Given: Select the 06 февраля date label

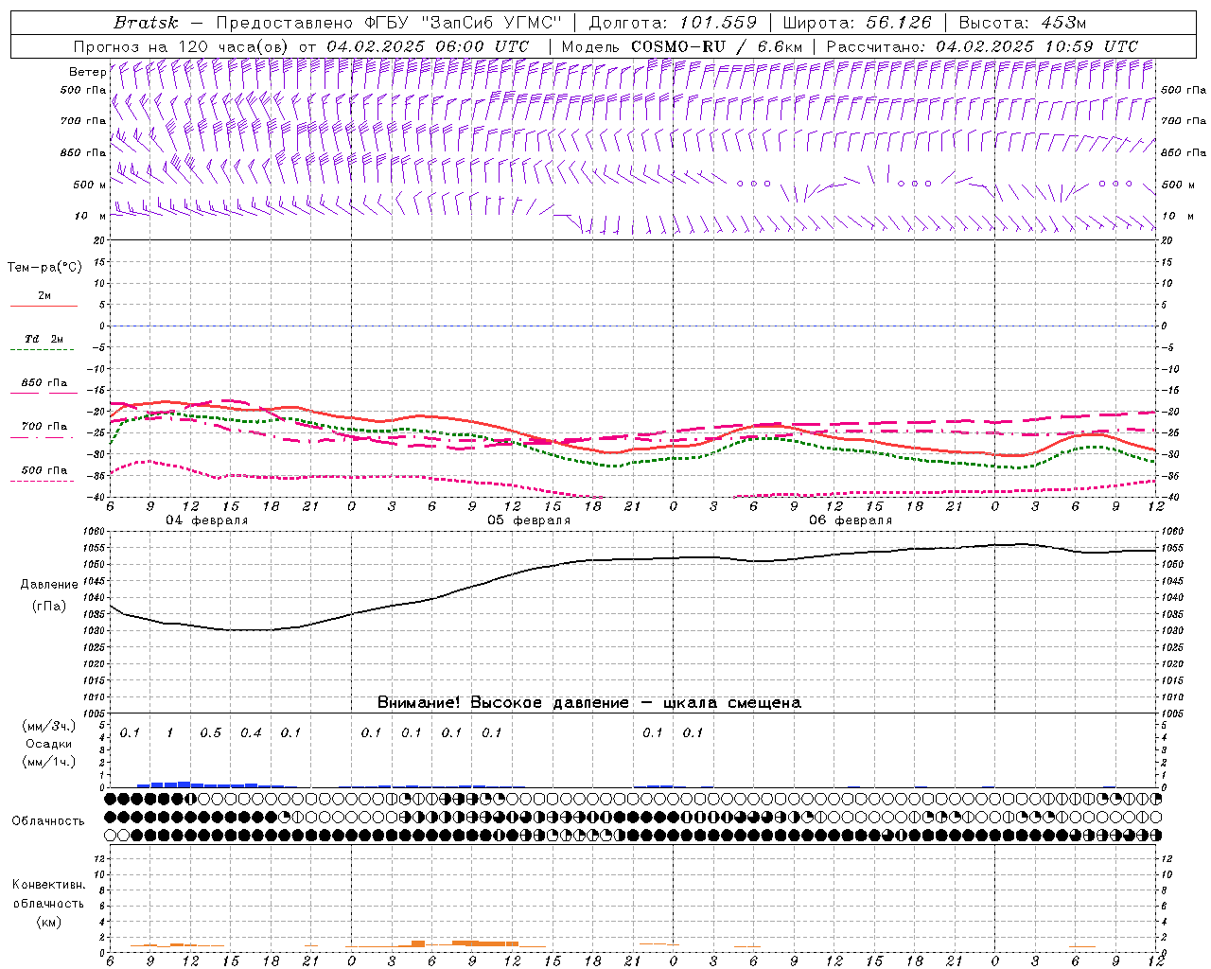Looking at the screenshot, I should point(851,520).
